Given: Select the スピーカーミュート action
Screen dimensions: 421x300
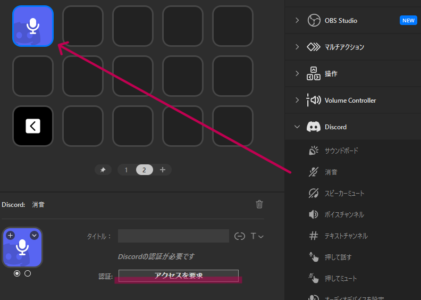Looking at the screenshot, I should click(x=344, y=193).
